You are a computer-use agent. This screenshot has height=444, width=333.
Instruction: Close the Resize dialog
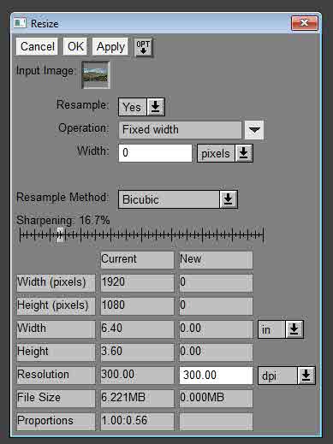pos(304,23)
